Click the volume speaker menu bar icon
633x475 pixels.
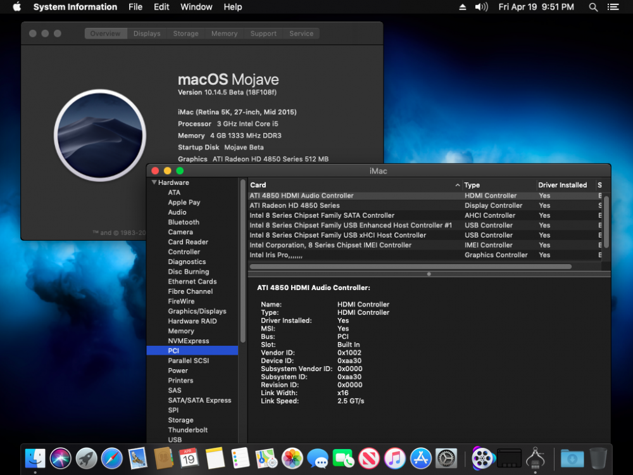[481, 7]
